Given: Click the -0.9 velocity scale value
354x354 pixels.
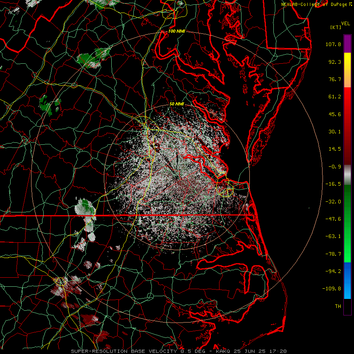Looking at the screenshot, I should [x=335, y=167].
